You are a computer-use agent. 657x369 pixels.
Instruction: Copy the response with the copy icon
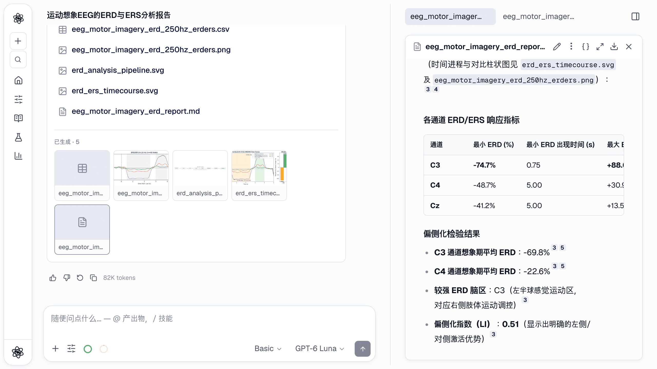point(93,278)
